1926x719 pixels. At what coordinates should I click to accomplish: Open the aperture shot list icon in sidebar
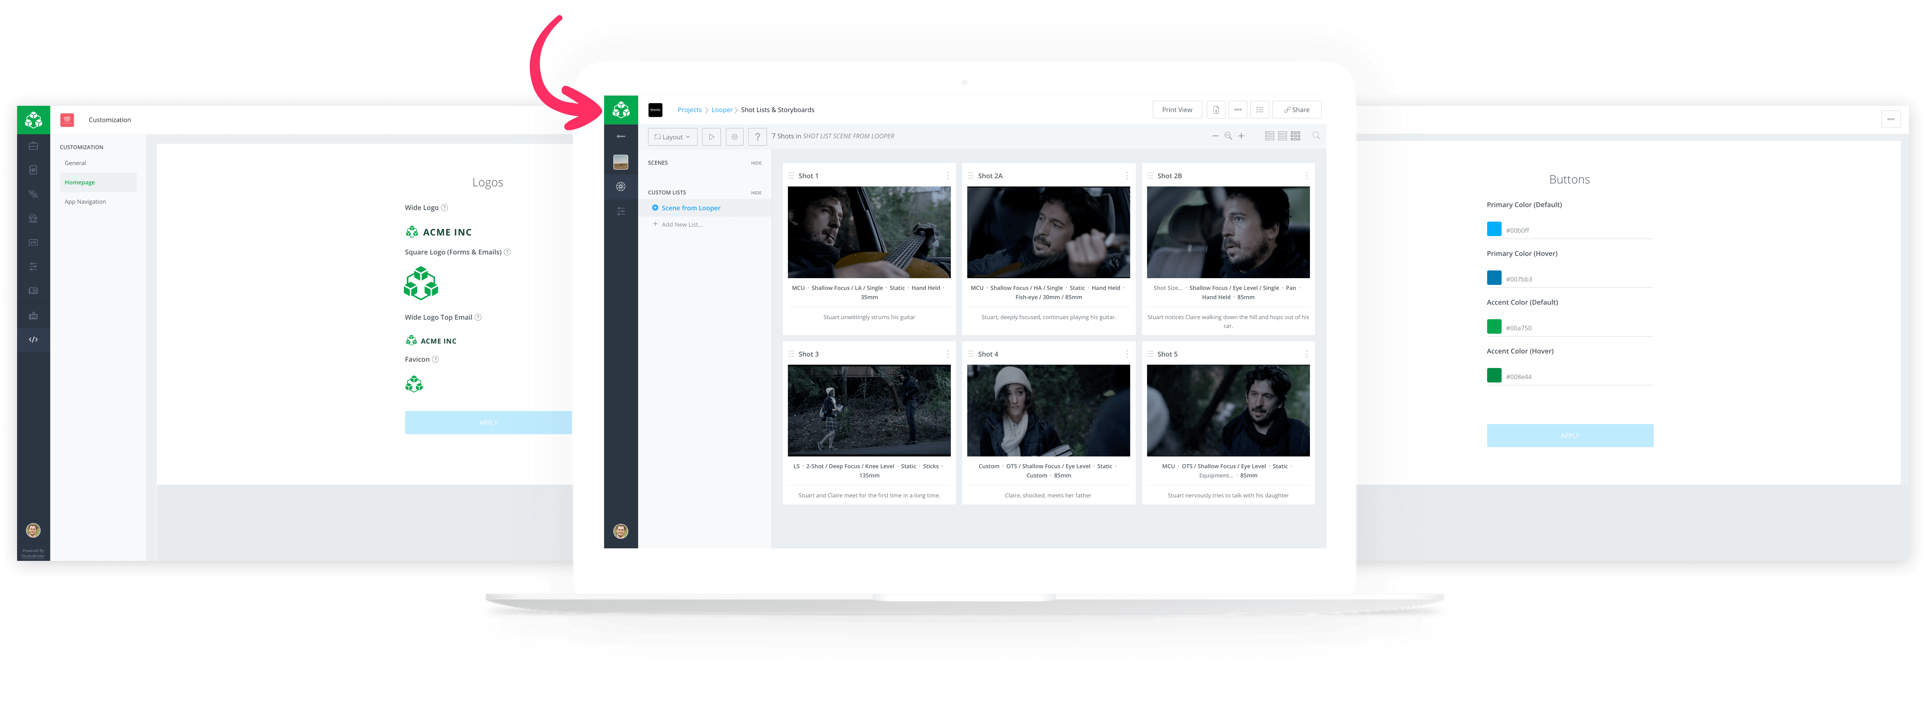click(x=621, y=187)
